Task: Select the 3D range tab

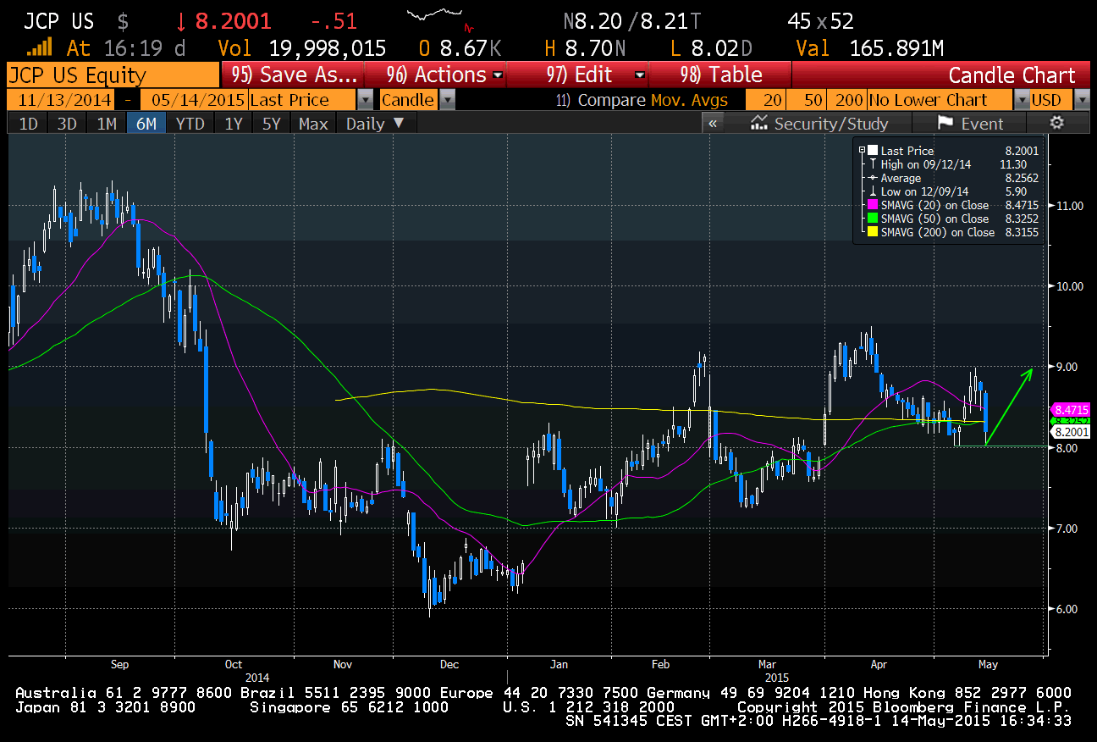Action: (x=67, y=124)
